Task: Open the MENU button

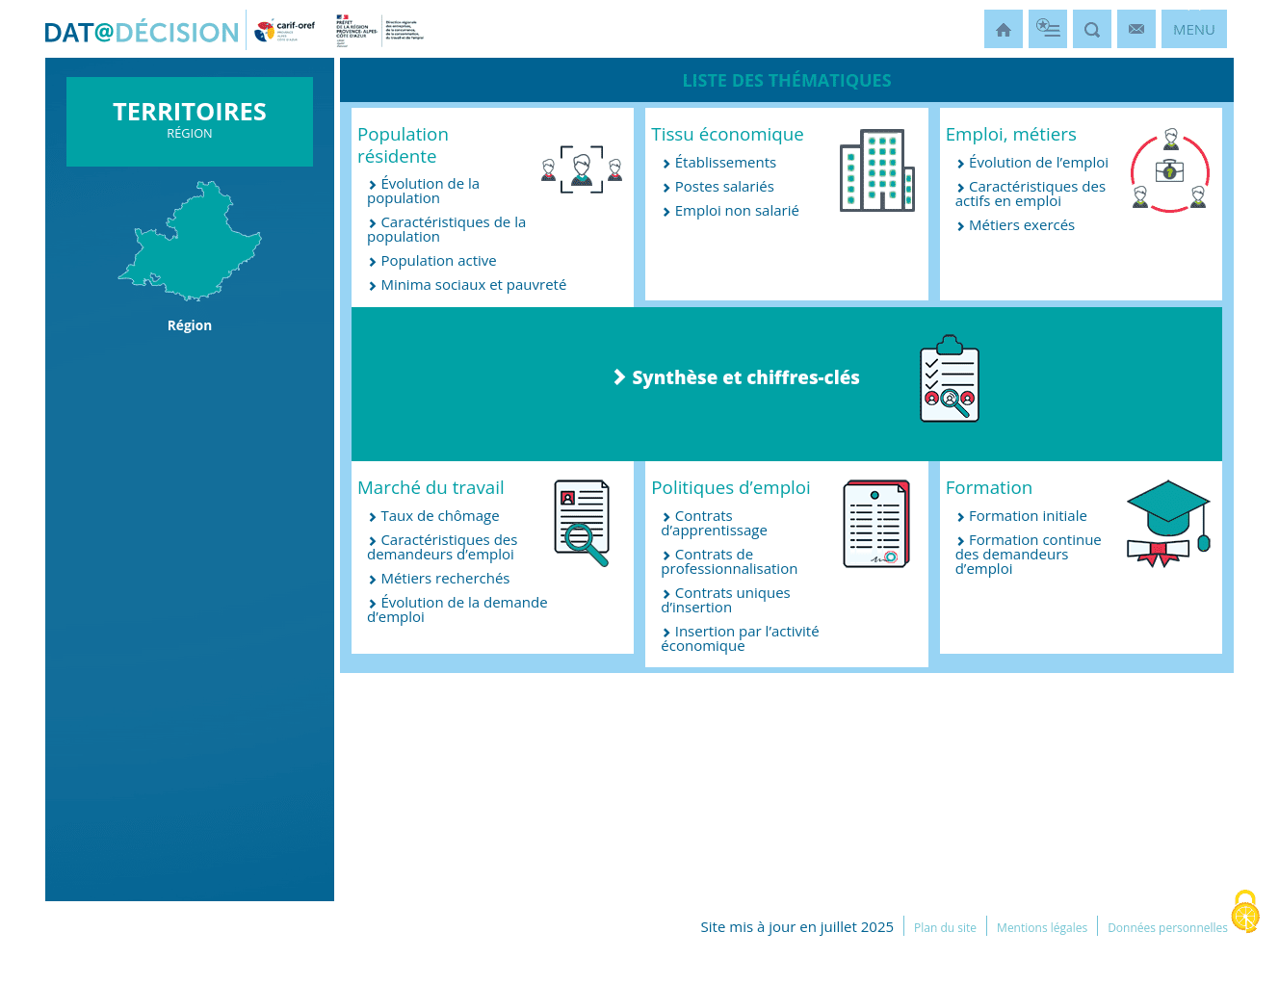Action: 1193,30
